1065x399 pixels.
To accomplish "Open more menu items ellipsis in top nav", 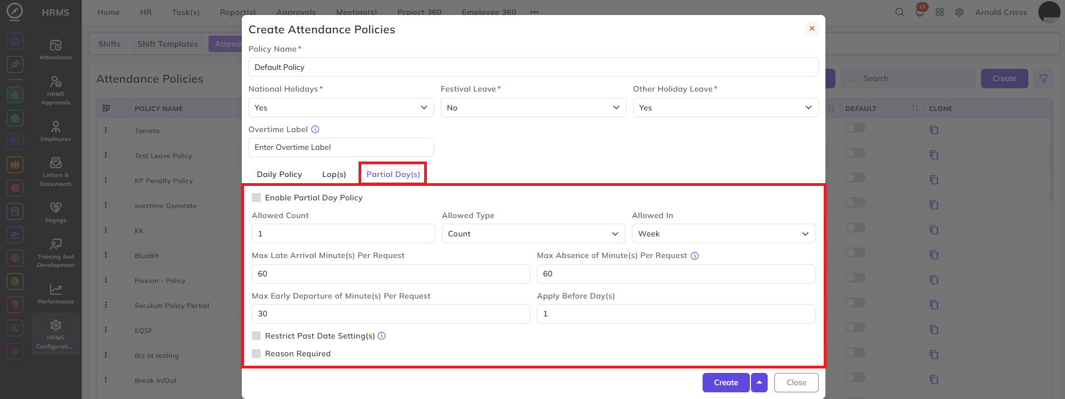I will pos(535,12).
